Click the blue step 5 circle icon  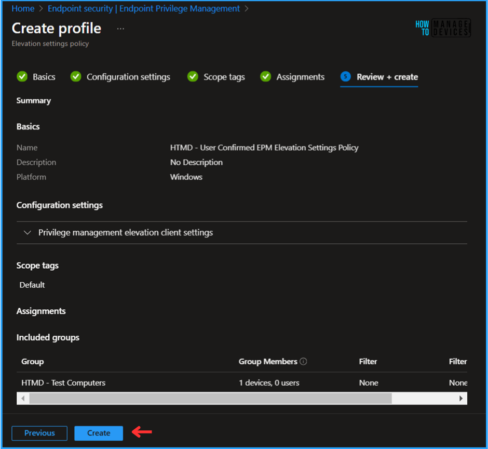(345, 76)
